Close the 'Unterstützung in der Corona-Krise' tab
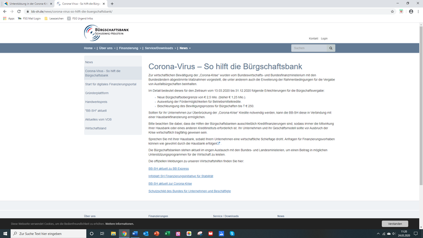This screenshot has height=238, width=423. click(x=51, y=4)
